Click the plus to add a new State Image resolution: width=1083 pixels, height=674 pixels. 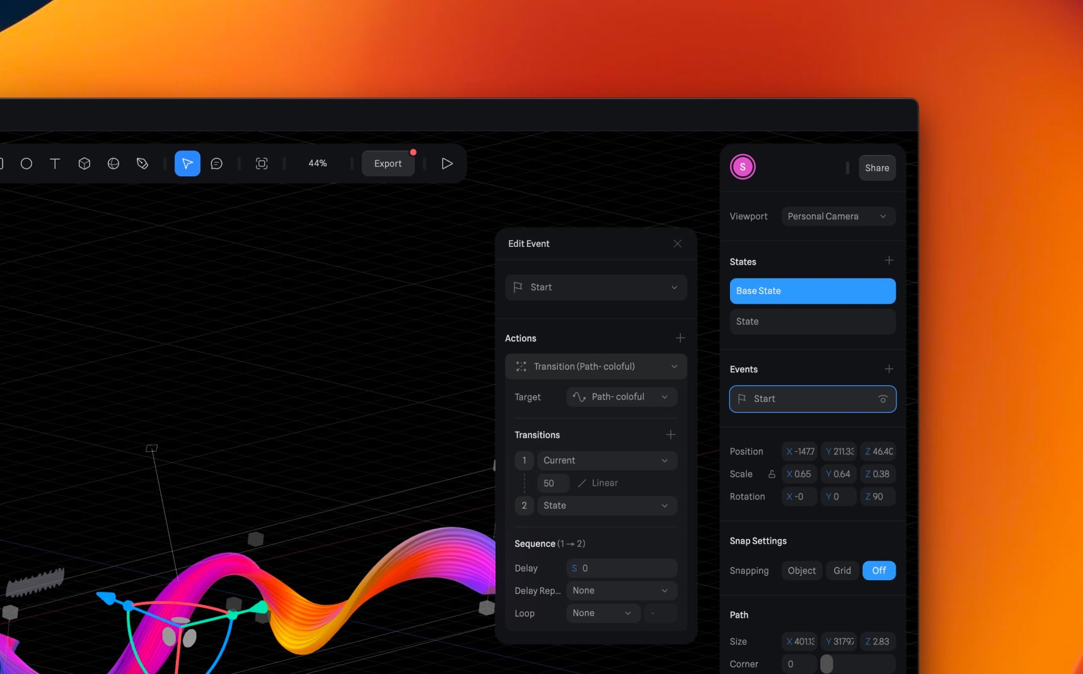tap(888, 260)
